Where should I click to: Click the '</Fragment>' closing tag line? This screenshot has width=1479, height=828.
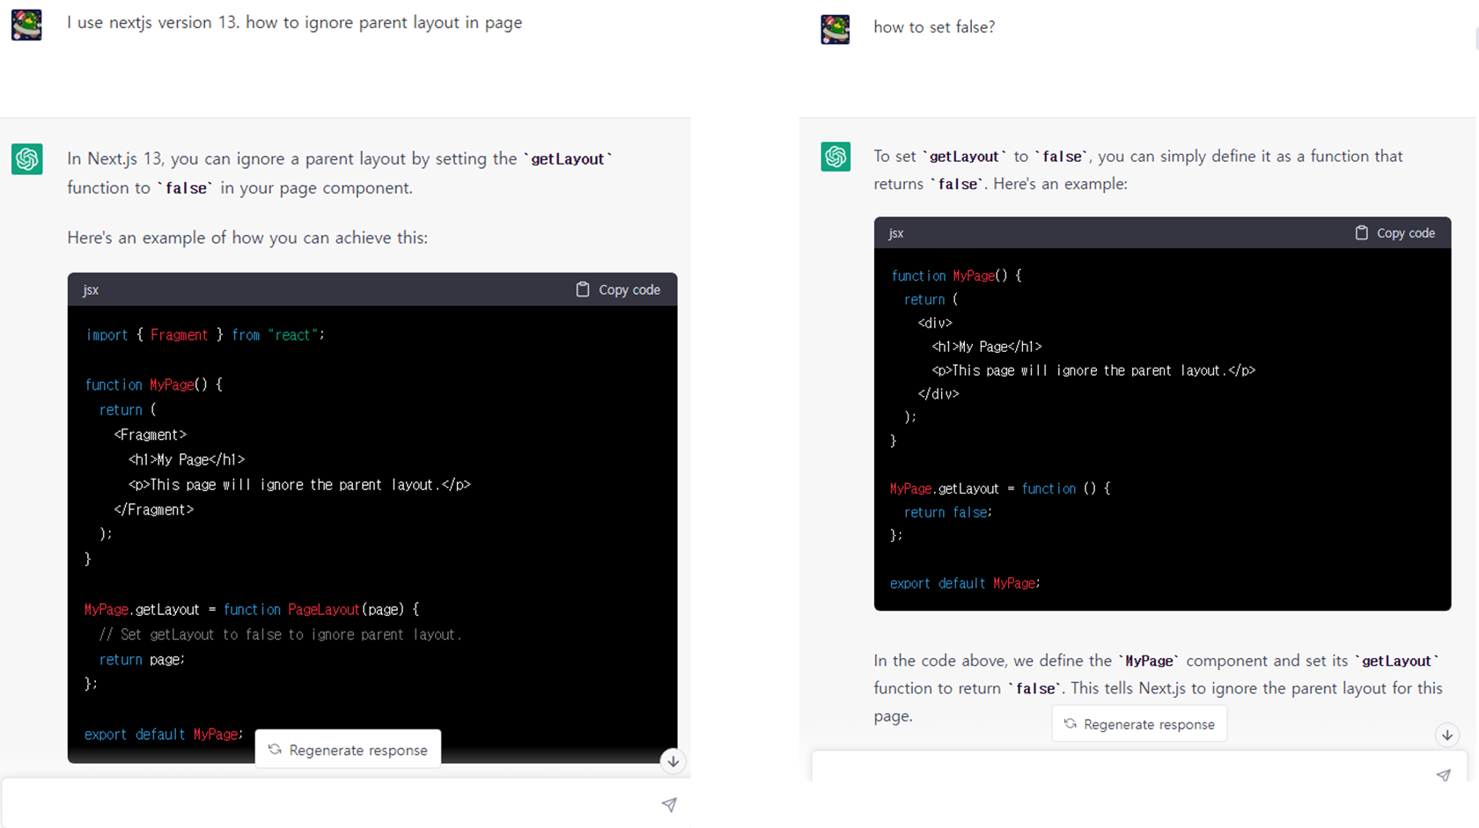pyautogui.click(x=153, y=509)
